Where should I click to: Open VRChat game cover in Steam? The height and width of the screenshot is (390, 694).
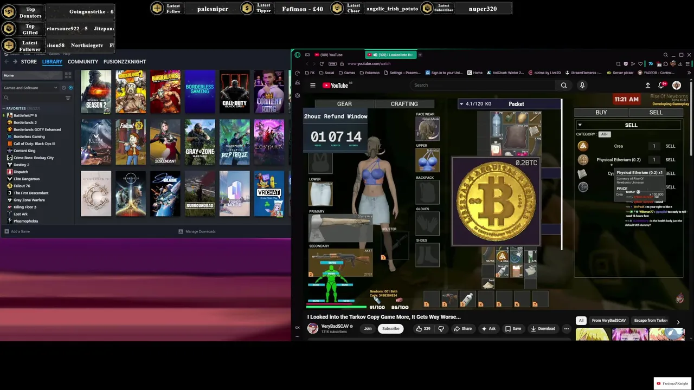pos(269,194)
